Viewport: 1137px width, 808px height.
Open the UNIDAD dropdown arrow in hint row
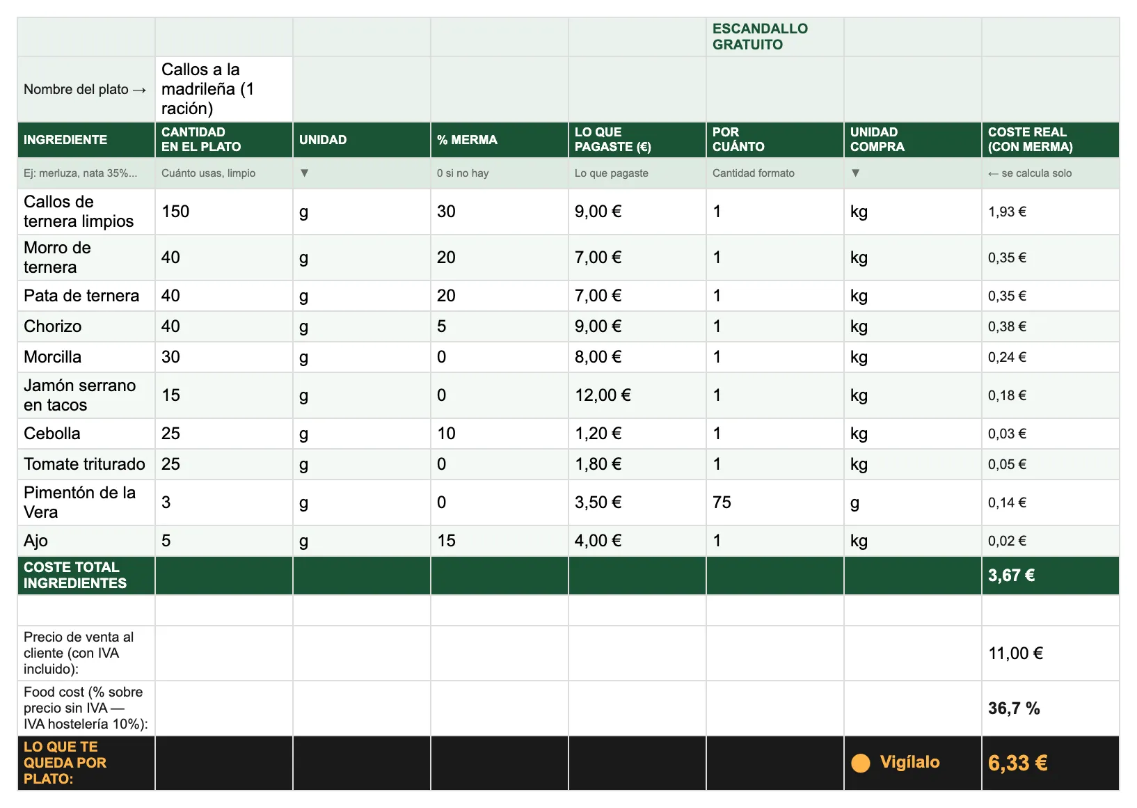pos(304,173)
